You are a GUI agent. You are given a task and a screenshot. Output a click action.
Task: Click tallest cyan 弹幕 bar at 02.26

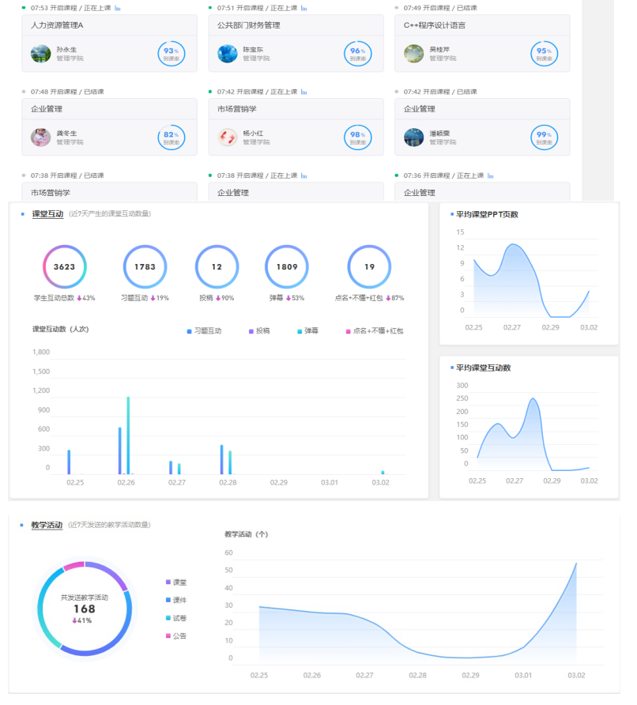click(128, 435)
